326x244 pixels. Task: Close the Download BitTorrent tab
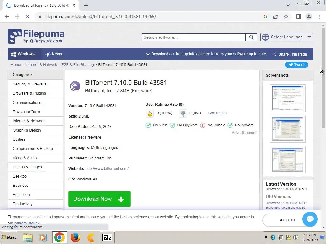click(74, 5)
